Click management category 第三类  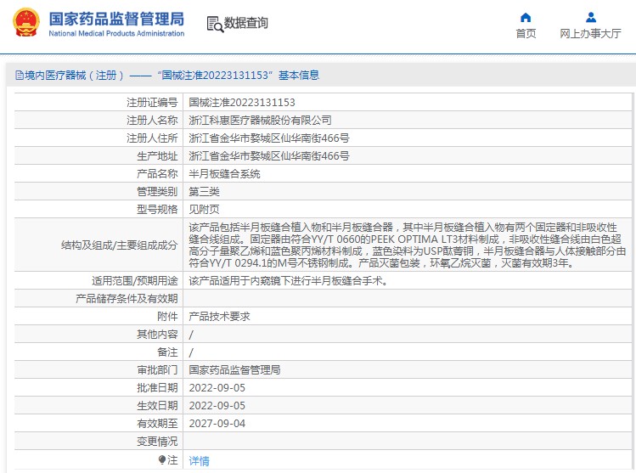coord(204,191)
